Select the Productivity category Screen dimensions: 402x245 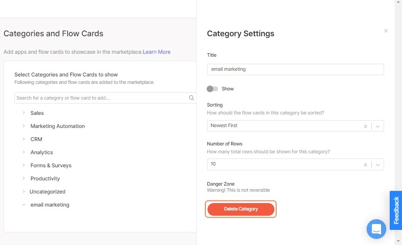tap(45, 178)
